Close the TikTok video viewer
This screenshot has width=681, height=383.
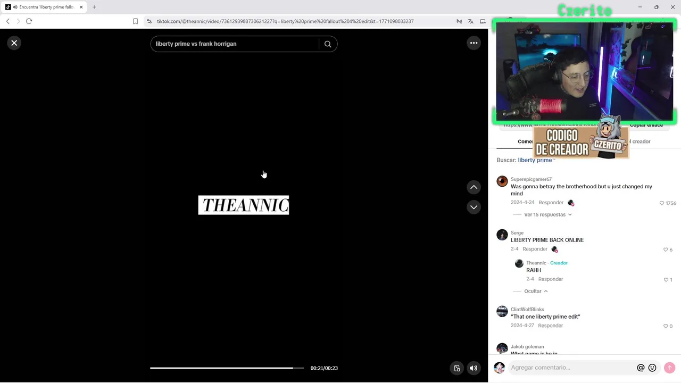(x=14, y=43)
